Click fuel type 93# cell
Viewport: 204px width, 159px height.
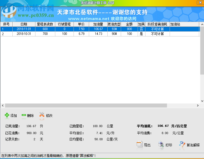(114, 29)
